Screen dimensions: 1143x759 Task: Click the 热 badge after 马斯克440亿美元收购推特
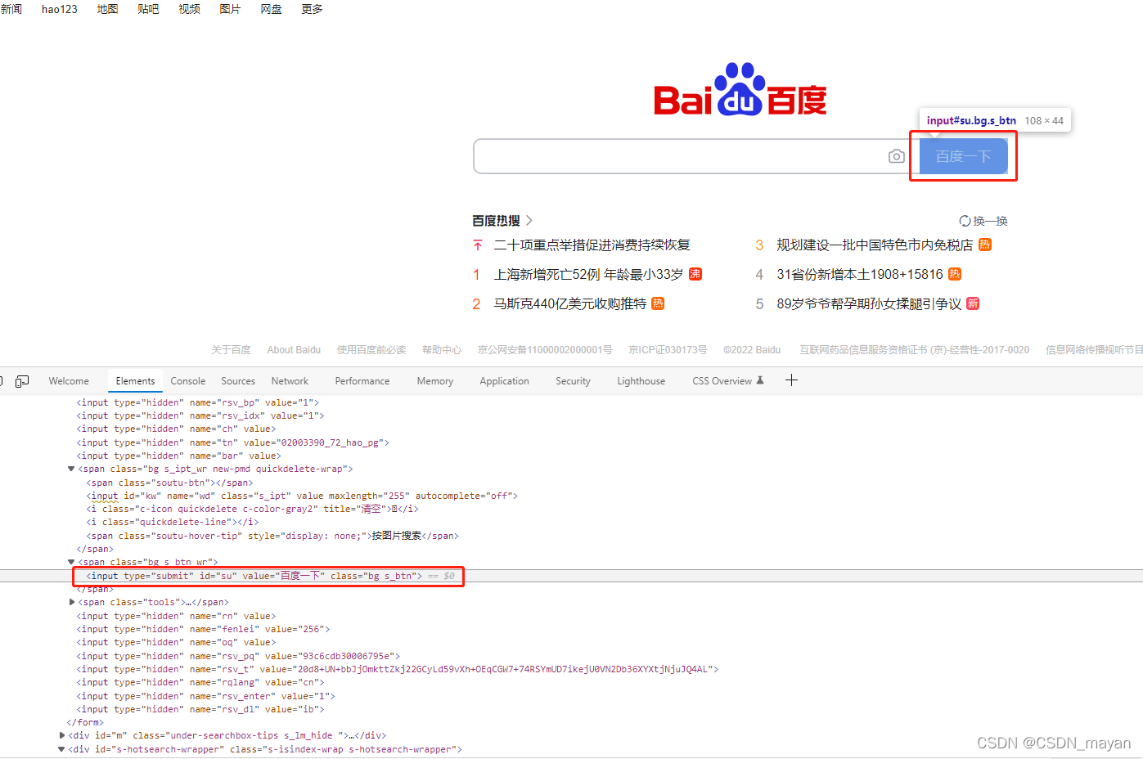(658, 303)
